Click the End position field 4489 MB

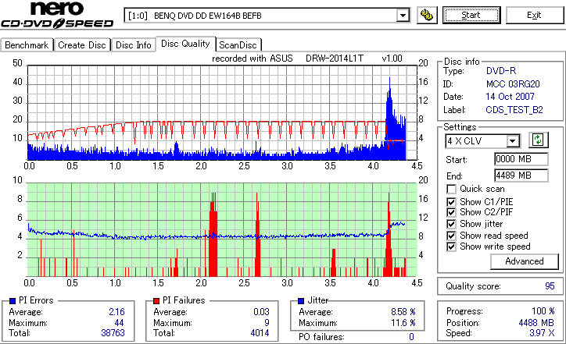[x=521, y=176]
